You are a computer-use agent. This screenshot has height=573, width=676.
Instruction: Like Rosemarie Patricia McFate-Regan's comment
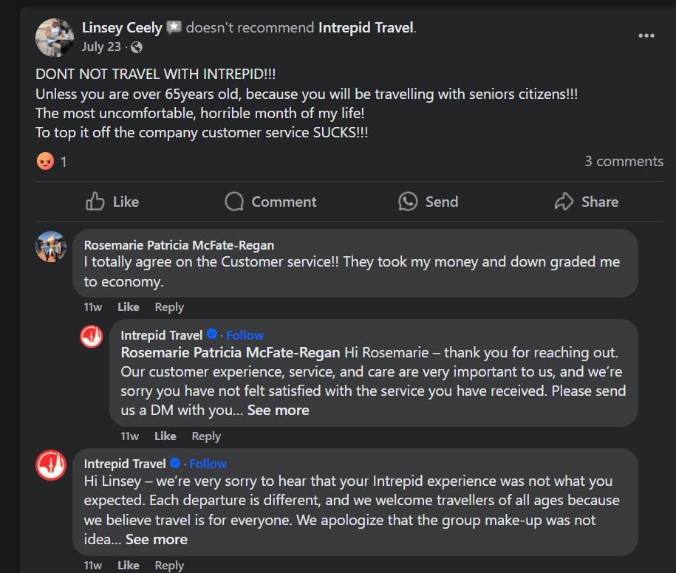[x=128, y=307]
